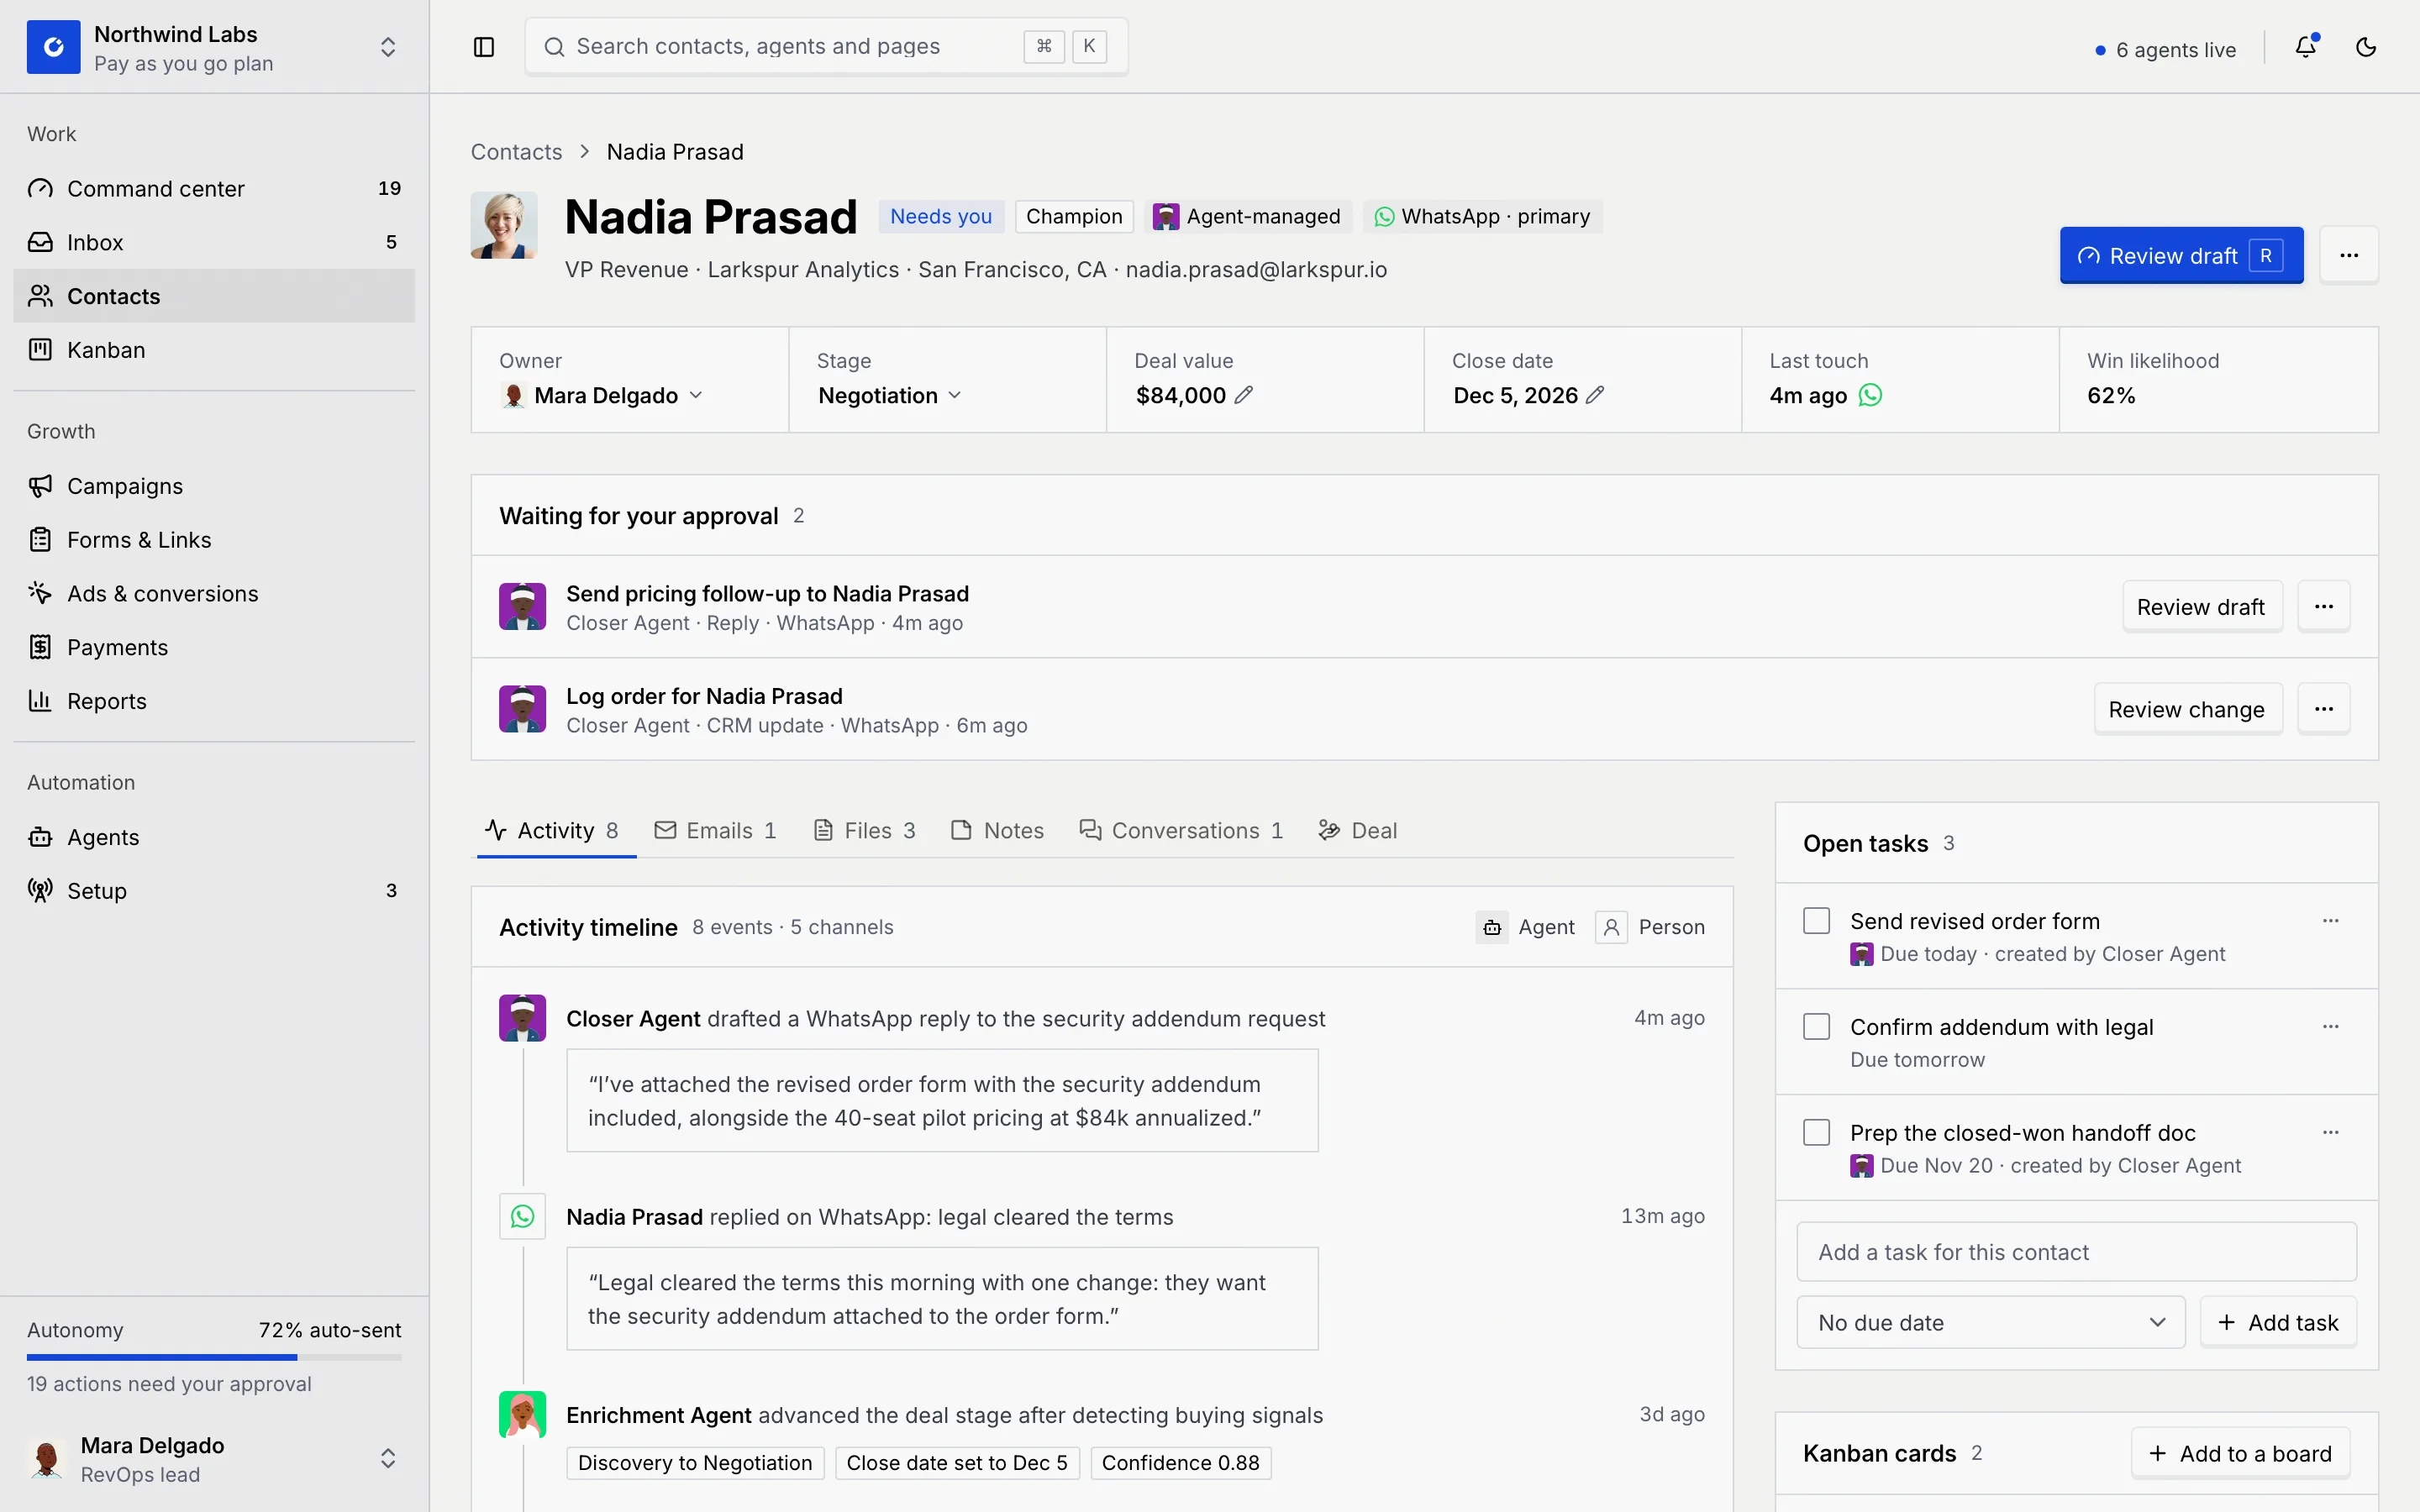
Task: Expand the Northwind Labs workspace switcher
Action: pyautogui.click(x=388, y=47)
